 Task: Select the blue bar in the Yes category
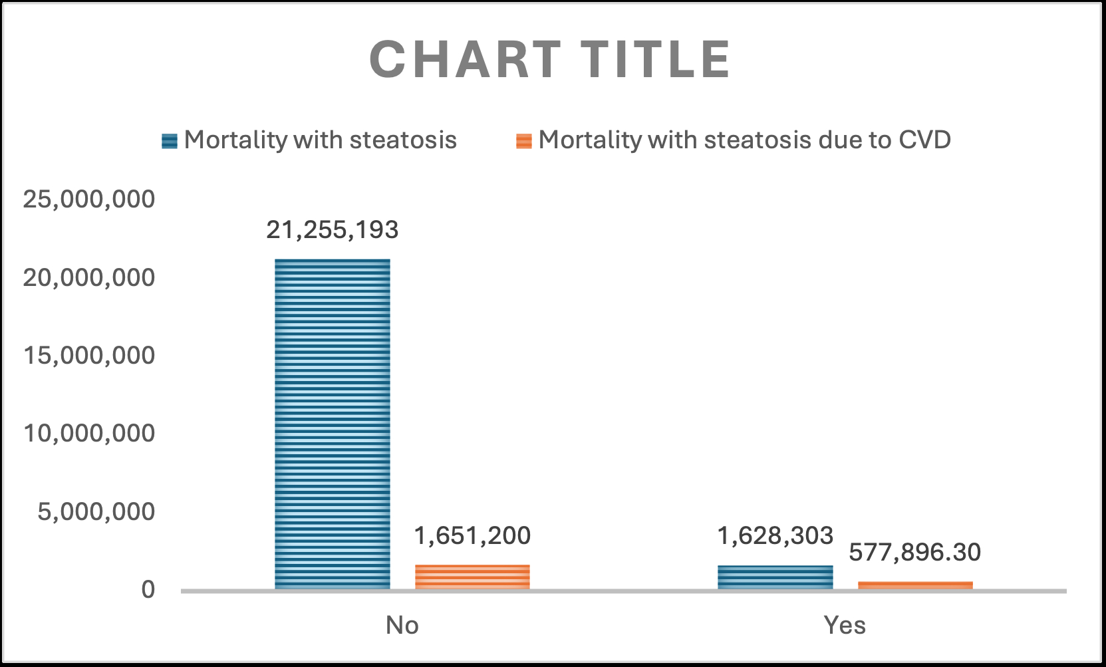coord(775,577)
